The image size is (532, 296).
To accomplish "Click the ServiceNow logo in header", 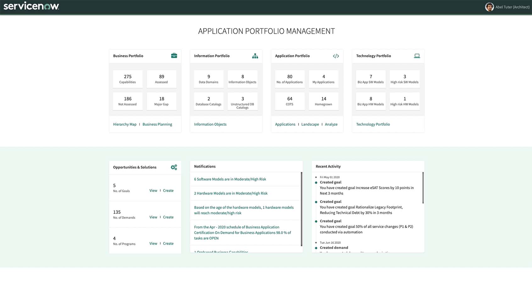I will 31,7.
